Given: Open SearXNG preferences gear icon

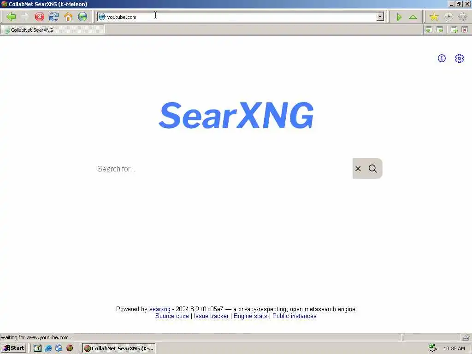Looking at the screenshot, I should (x=460, y=59).
